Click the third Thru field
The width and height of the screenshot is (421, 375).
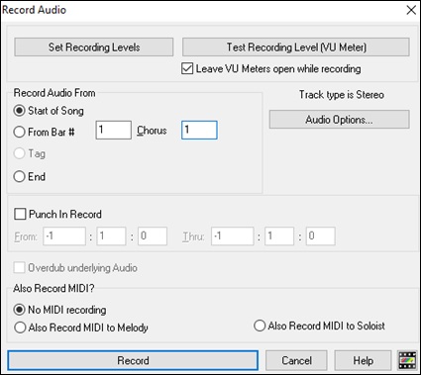(321, 235)
